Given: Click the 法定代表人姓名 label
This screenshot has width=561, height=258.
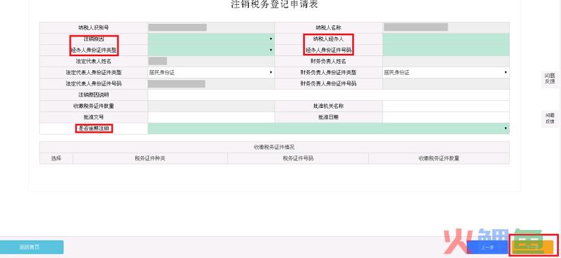Looking at the screenshot, I should click(94, 61).
